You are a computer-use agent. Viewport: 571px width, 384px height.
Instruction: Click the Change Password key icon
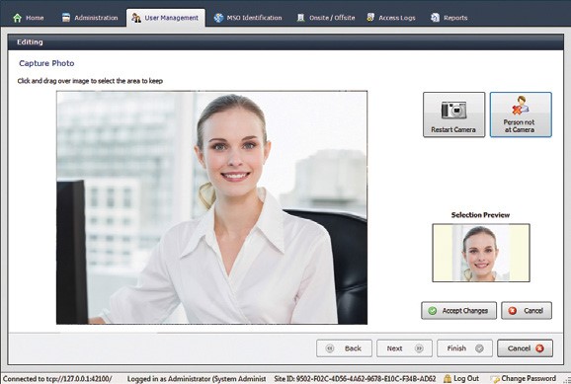coord(495,379)
